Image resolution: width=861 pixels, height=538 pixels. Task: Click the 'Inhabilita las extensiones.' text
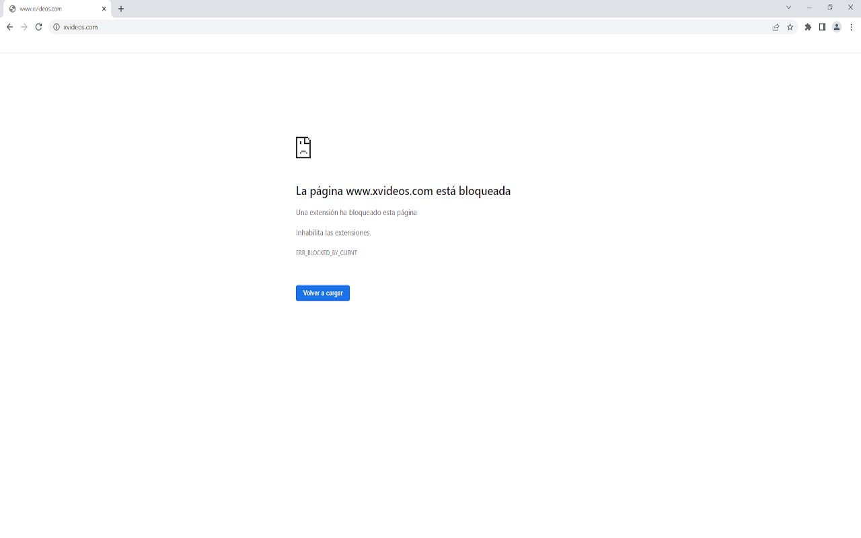[x=334, y=233]
